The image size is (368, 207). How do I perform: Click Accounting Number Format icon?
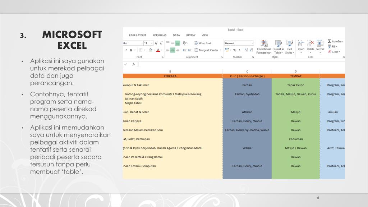pos(227,50)
